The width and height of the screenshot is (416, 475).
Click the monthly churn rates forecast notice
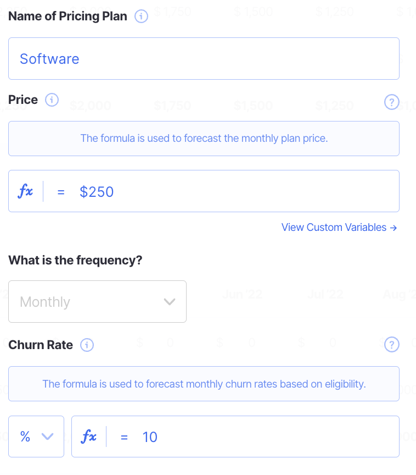[x=204, y=384]
